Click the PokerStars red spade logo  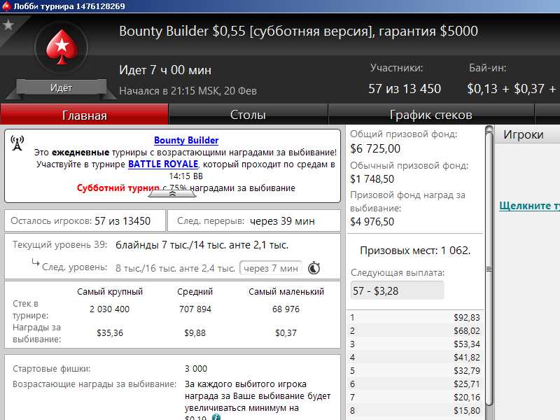point(62,47)
